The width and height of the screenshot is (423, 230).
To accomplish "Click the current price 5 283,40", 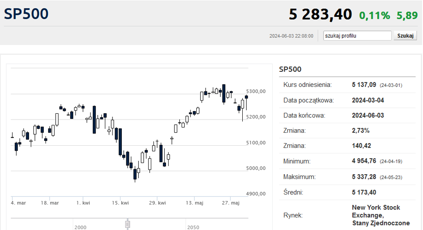I will coord(320,14).
